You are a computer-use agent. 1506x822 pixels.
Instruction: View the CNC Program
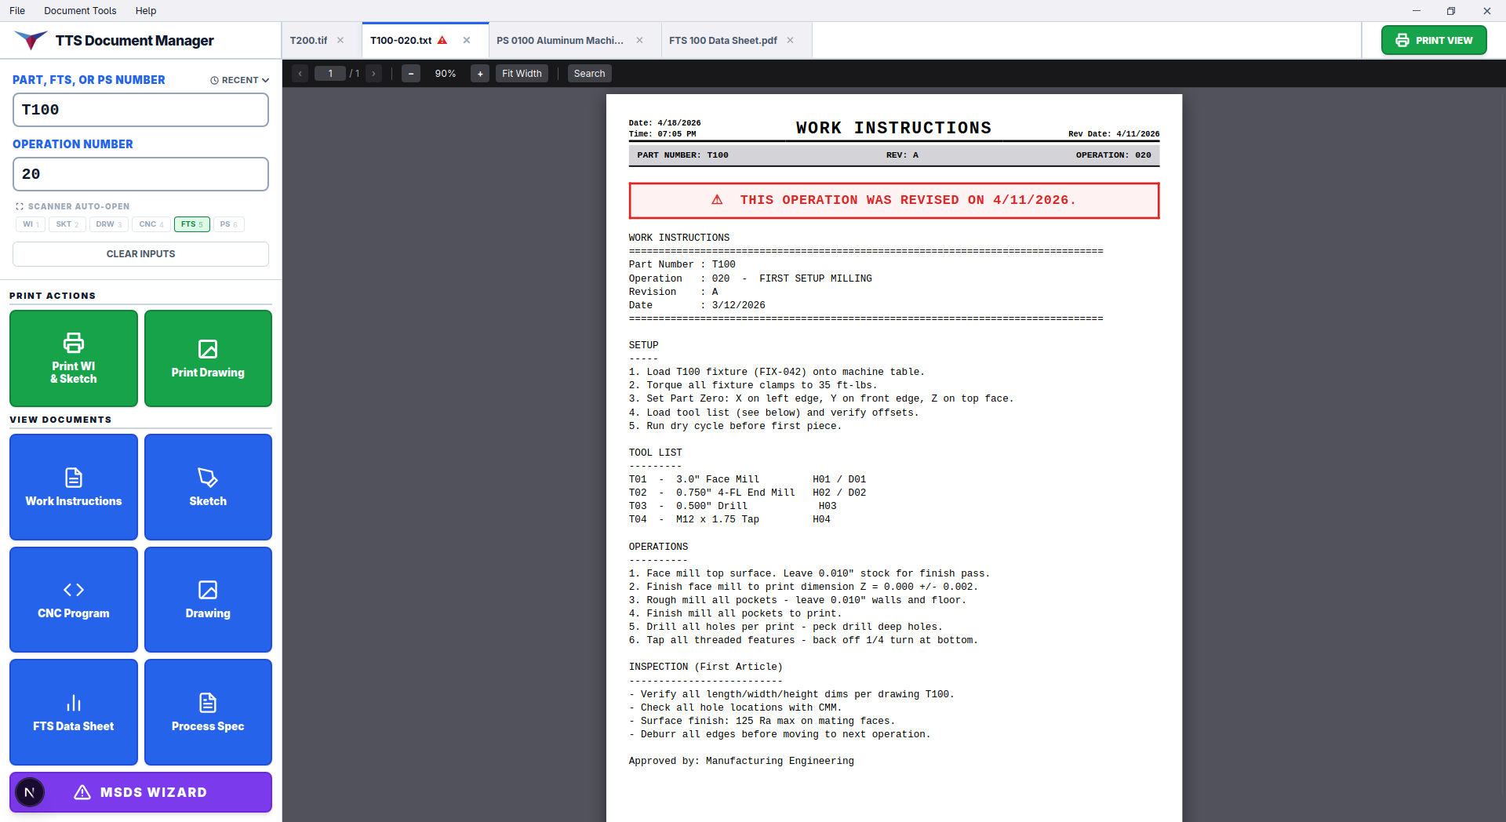tap(73, 599)
